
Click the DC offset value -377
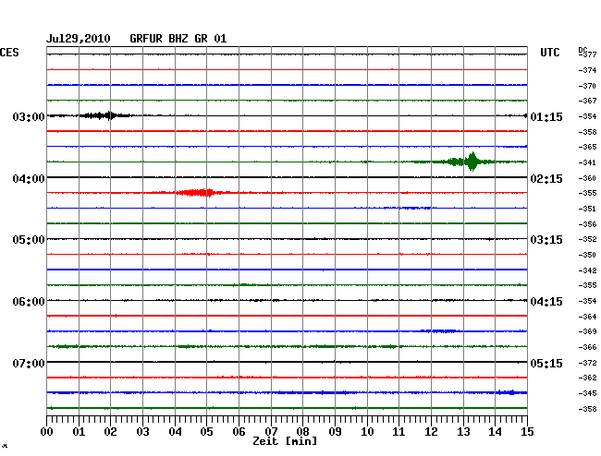click(587, 54)
